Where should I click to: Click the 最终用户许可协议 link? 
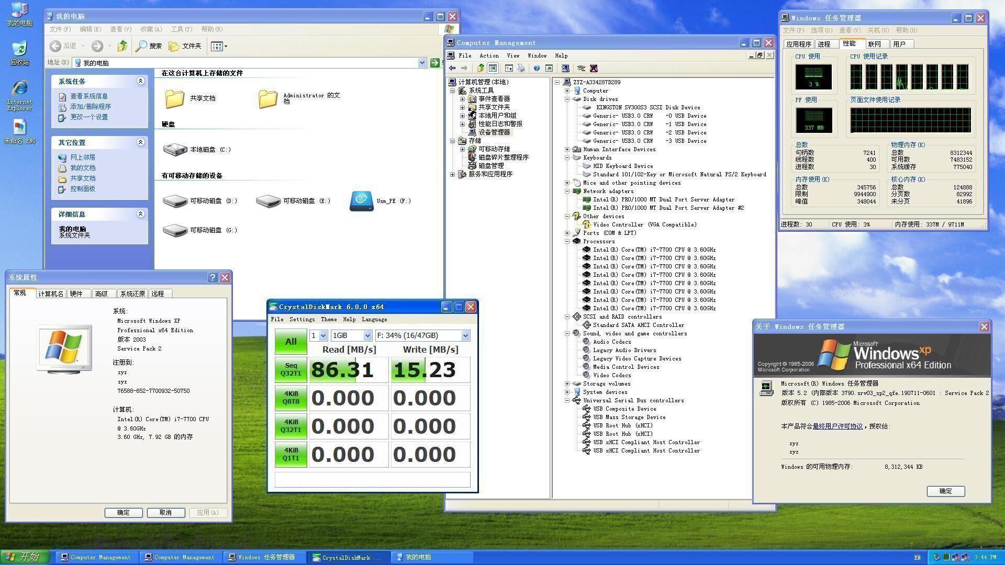[x=837, y=426]
